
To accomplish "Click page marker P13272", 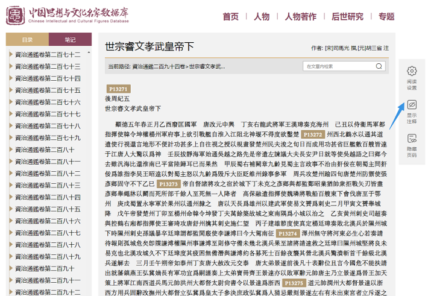I will pos(313,135).
